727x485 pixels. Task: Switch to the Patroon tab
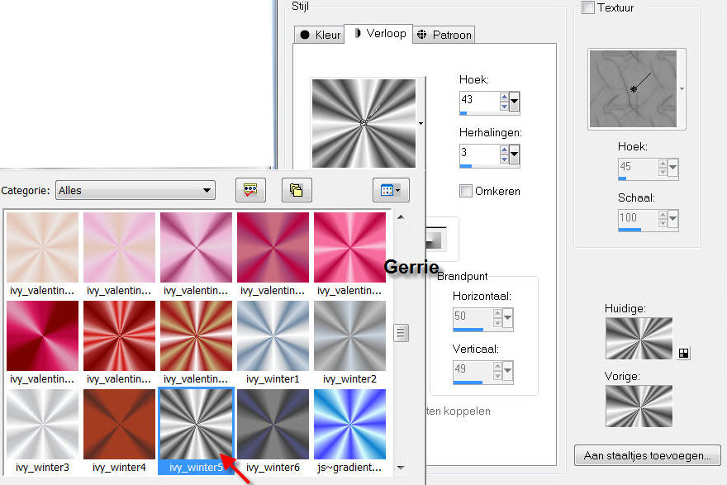(x=444, y=35)
